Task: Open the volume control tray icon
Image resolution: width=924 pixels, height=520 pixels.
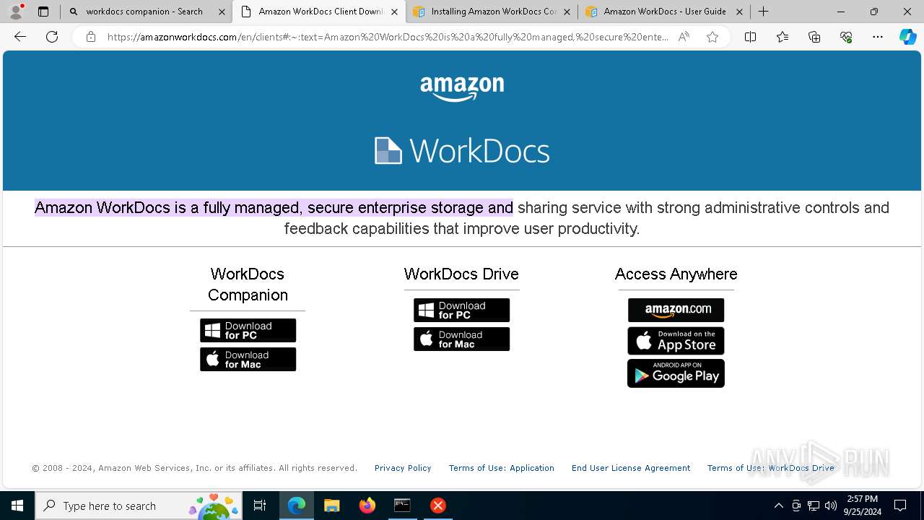Action: [x=831, y=506]
